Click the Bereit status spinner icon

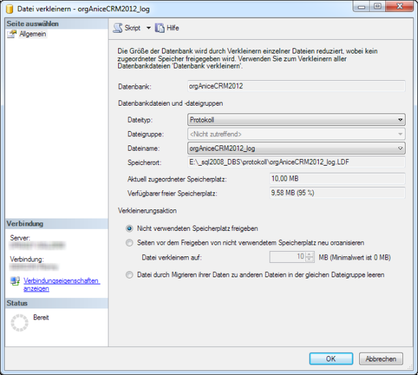pos(20,323)
